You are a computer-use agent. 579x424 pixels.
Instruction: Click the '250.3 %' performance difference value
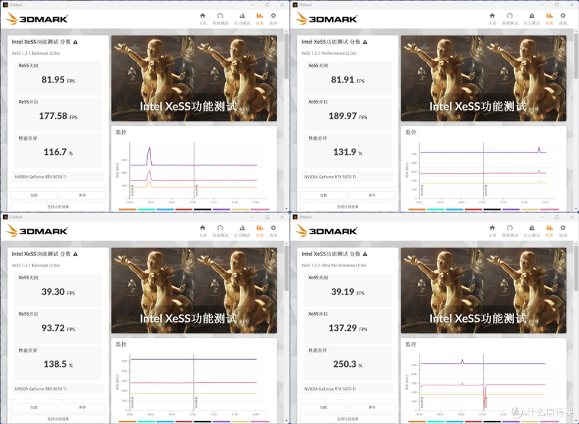(348, 364)
